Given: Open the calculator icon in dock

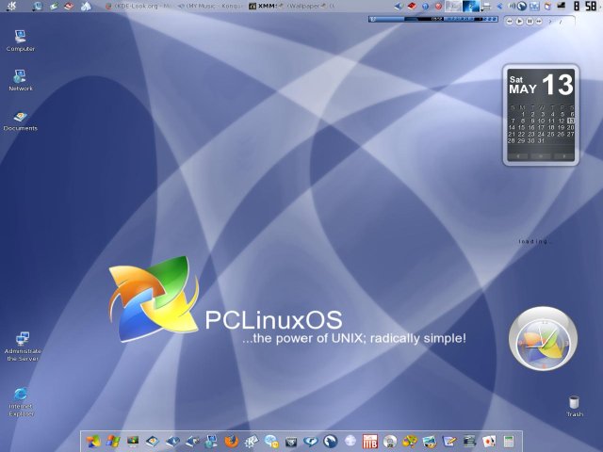Looking at the screenshot, I should click(509, 442).
